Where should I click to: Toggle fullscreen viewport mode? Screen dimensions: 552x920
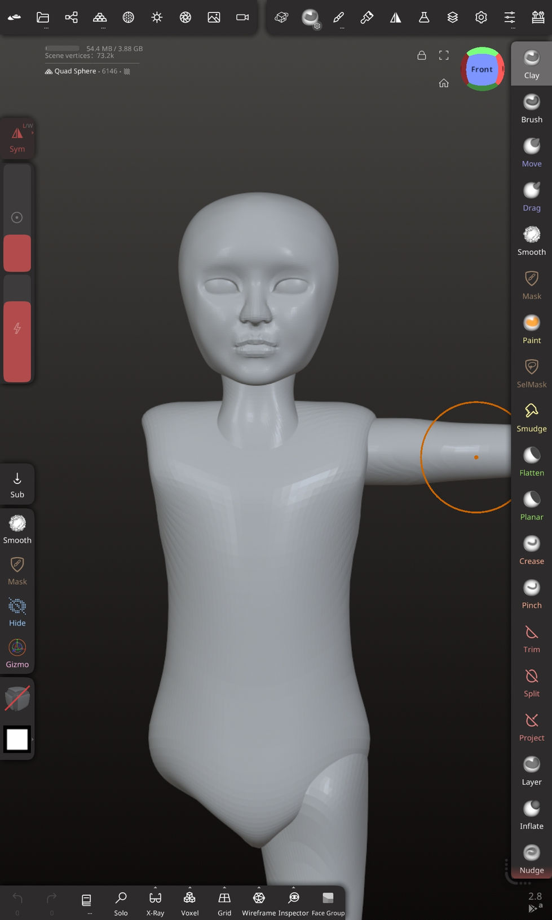pos(444,55)
